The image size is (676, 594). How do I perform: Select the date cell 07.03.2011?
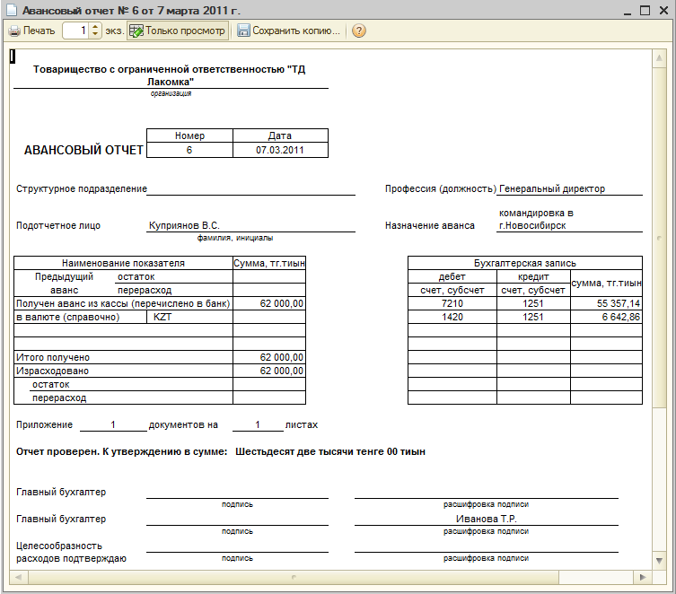(280, 151)
